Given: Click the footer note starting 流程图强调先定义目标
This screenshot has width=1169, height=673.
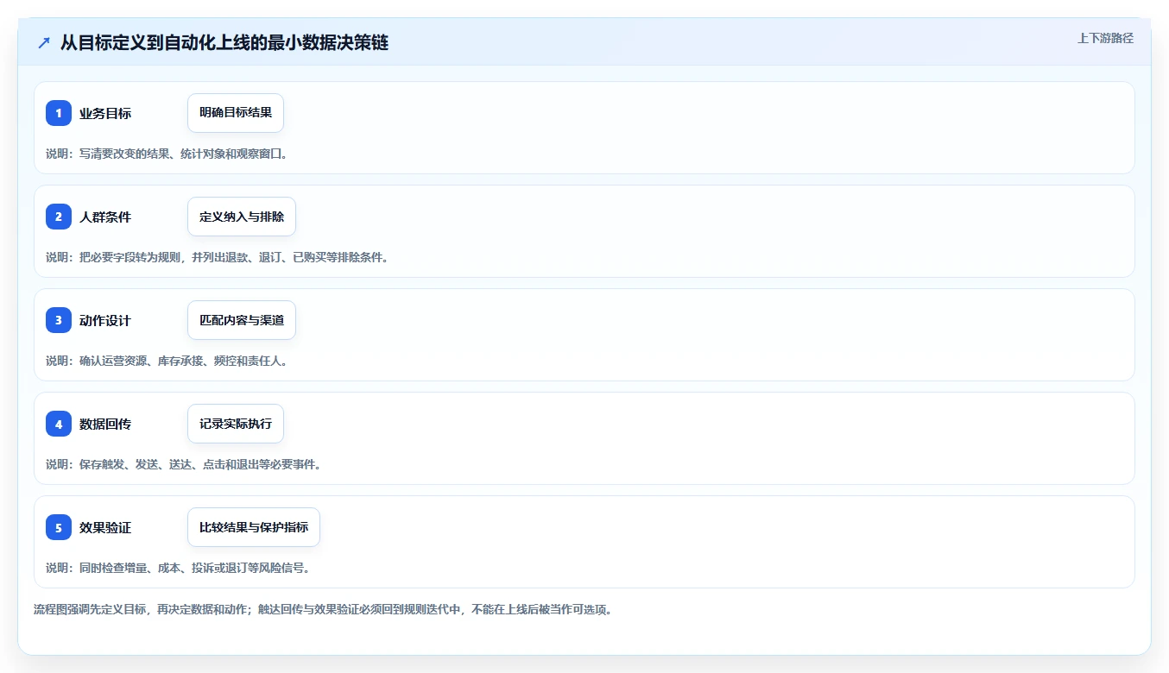Looking at the screenshot, I should pyautogui.click(x=323, y=609).
